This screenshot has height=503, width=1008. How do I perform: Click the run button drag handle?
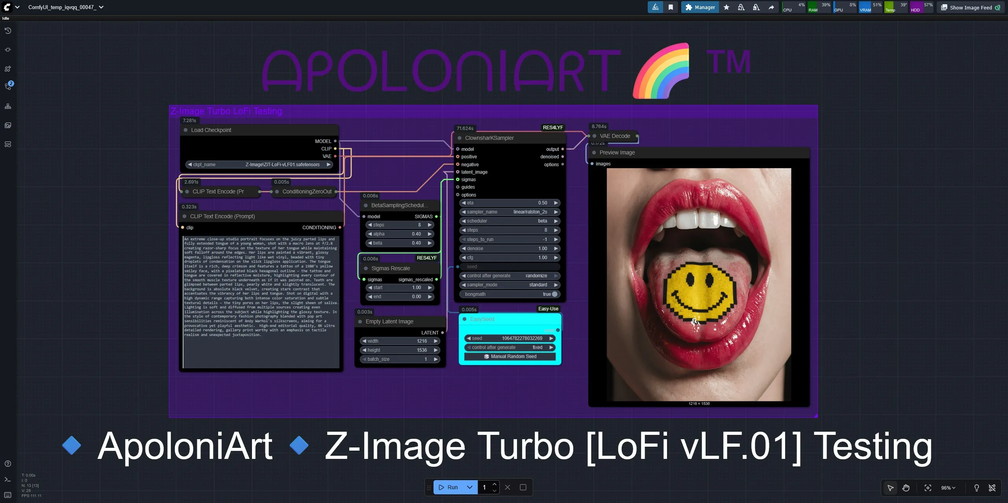tap(429, 487)
